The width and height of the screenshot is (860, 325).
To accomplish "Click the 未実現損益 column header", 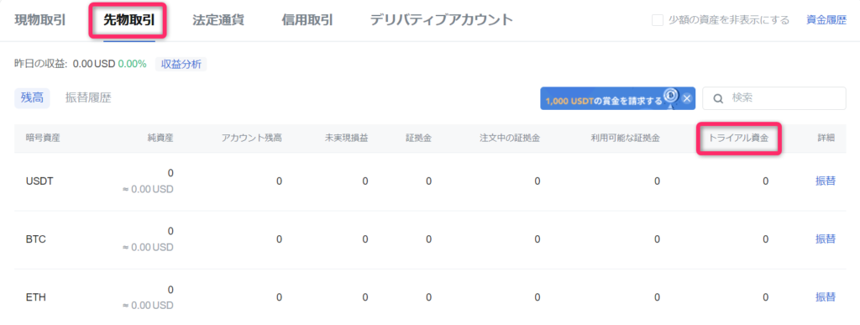I will tap(346, 138).
